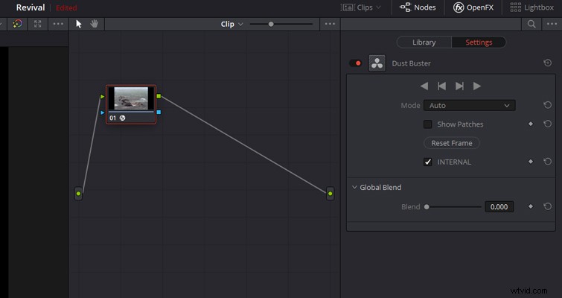The height and width of the screenshot is (298, 562).
Task: Open viewer options three-dot menu
Action: click(58, 24)
